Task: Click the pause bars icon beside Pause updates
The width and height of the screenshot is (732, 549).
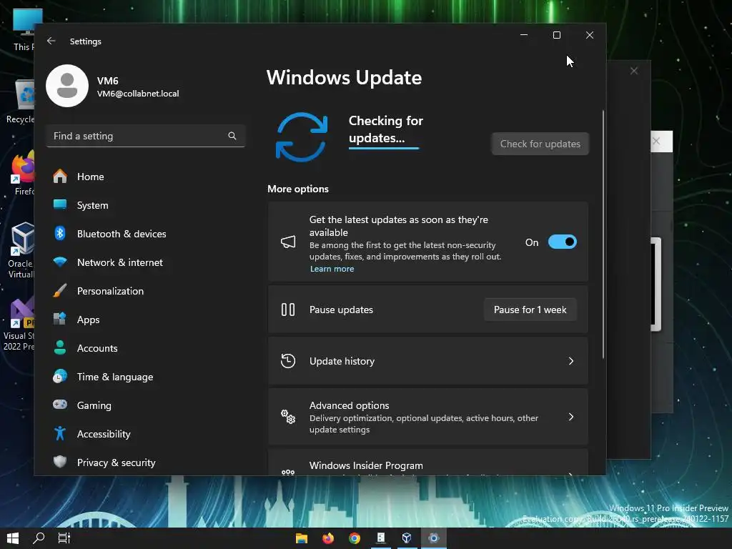Action: pos(288,310)
